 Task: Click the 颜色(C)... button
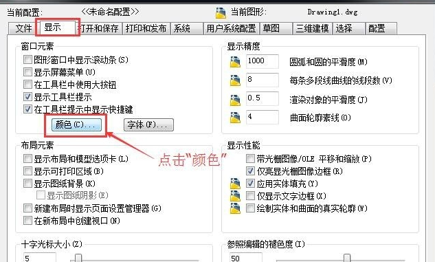(x=76, y=124)
